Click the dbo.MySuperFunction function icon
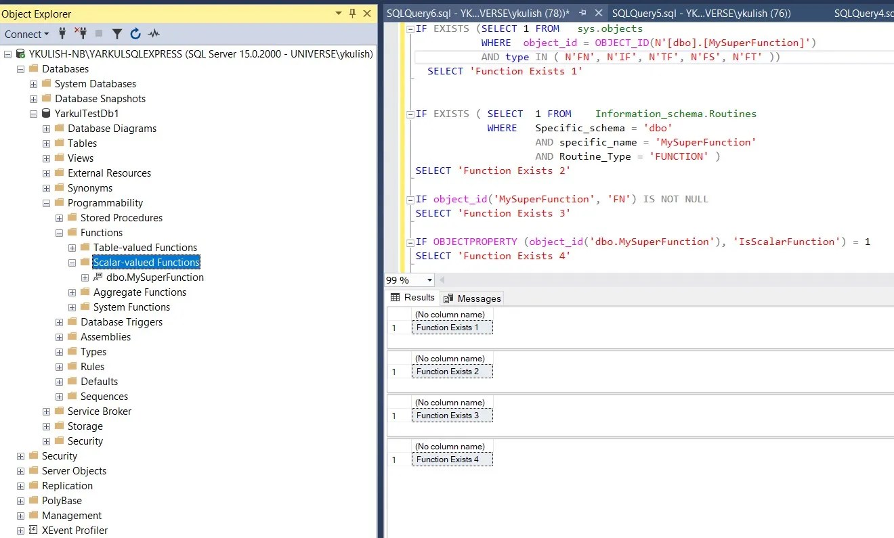 tap(98, 277)
